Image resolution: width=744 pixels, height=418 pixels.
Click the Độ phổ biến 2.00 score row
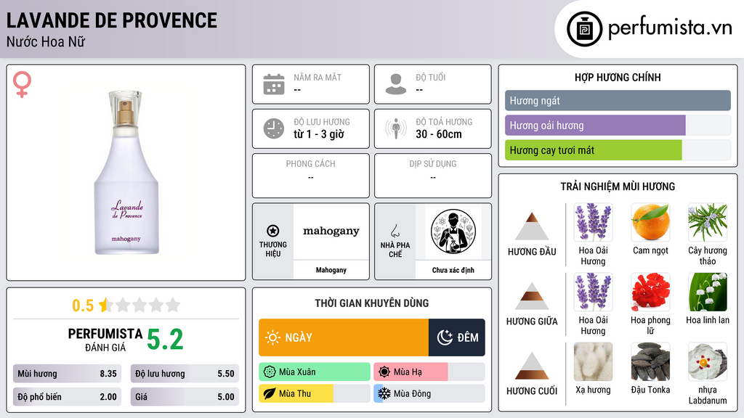[67, 397]
